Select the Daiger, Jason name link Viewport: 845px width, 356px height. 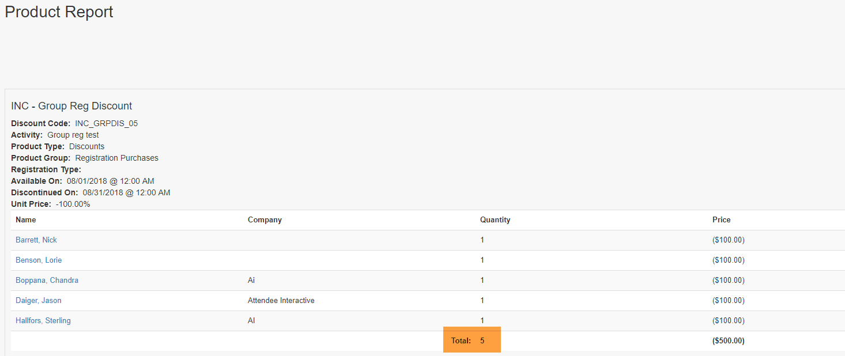(x=39, y=300)
